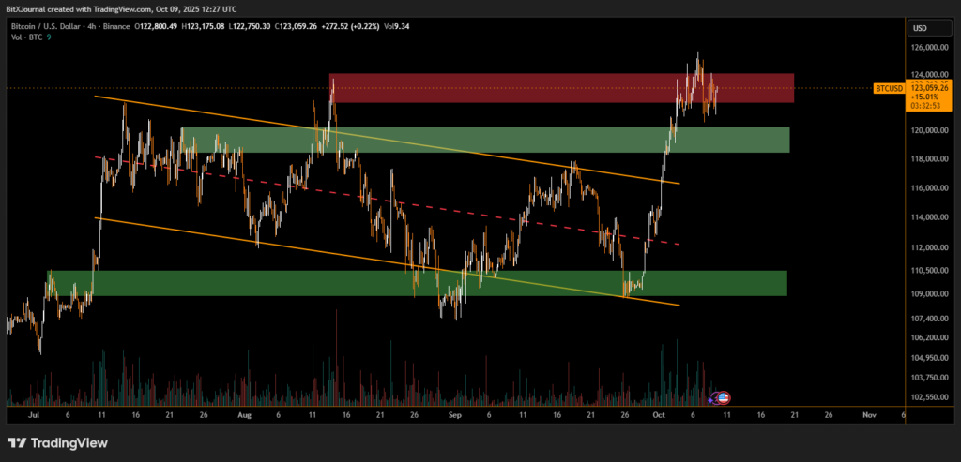Open the USD currency selector
Screen dimensions: 961x462
coord(919,28)
